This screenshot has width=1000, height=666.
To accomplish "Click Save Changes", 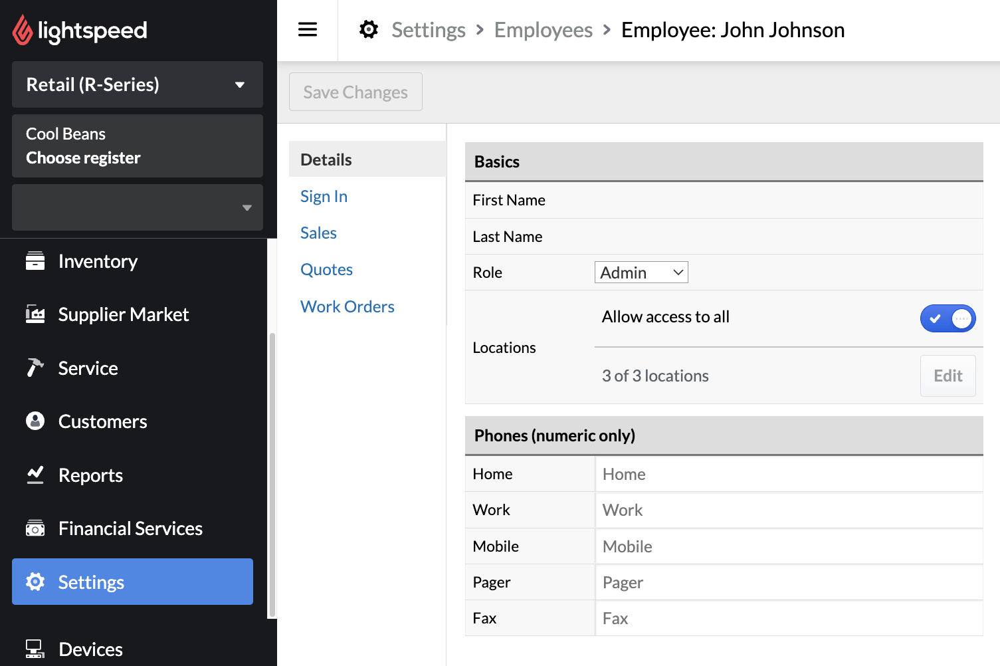I will [355, 92].
